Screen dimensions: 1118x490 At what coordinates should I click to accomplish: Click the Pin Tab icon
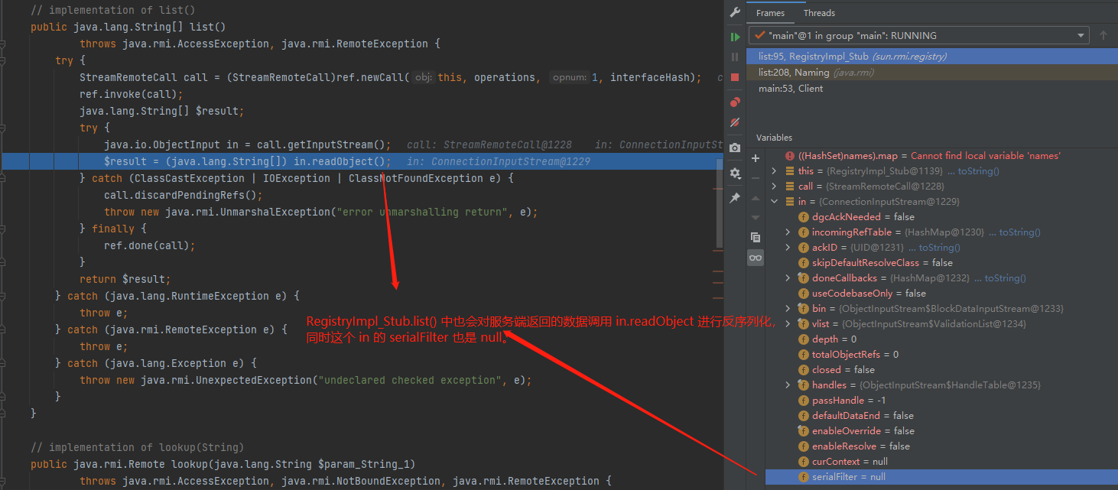(735, 198)
